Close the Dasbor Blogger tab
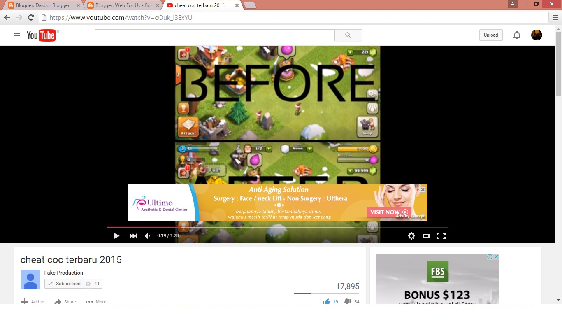The height and width of the screenshot is (331, 562). (78, 5)
